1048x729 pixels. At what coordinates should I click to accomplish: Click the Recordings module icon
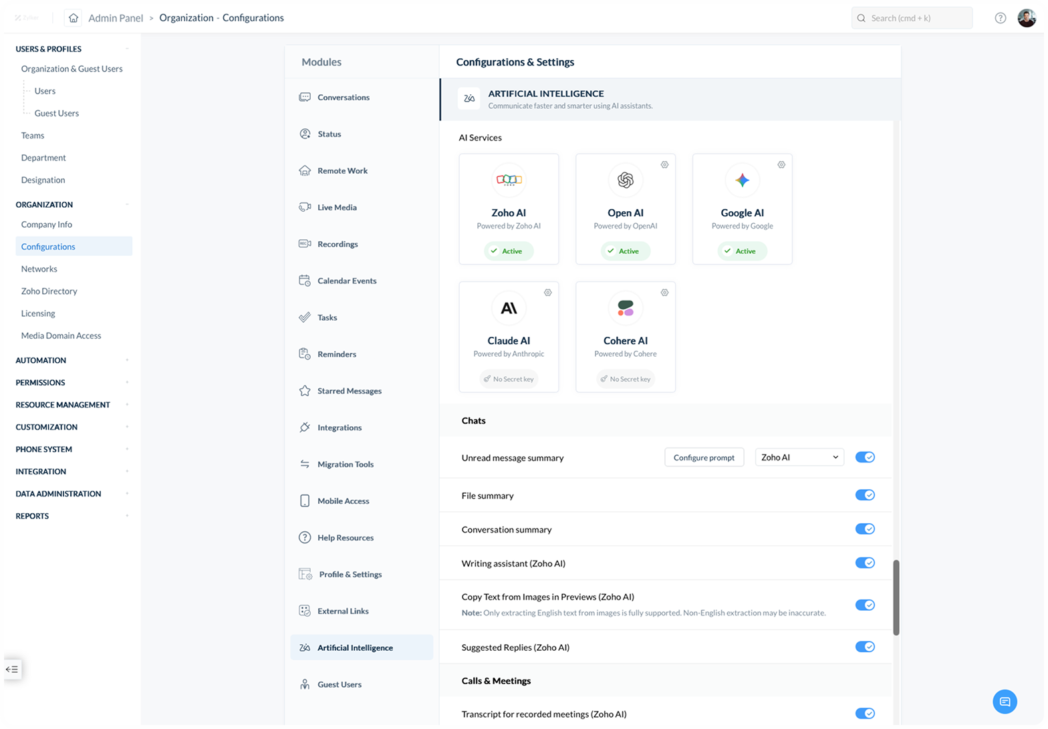click(x=305, y=244)
